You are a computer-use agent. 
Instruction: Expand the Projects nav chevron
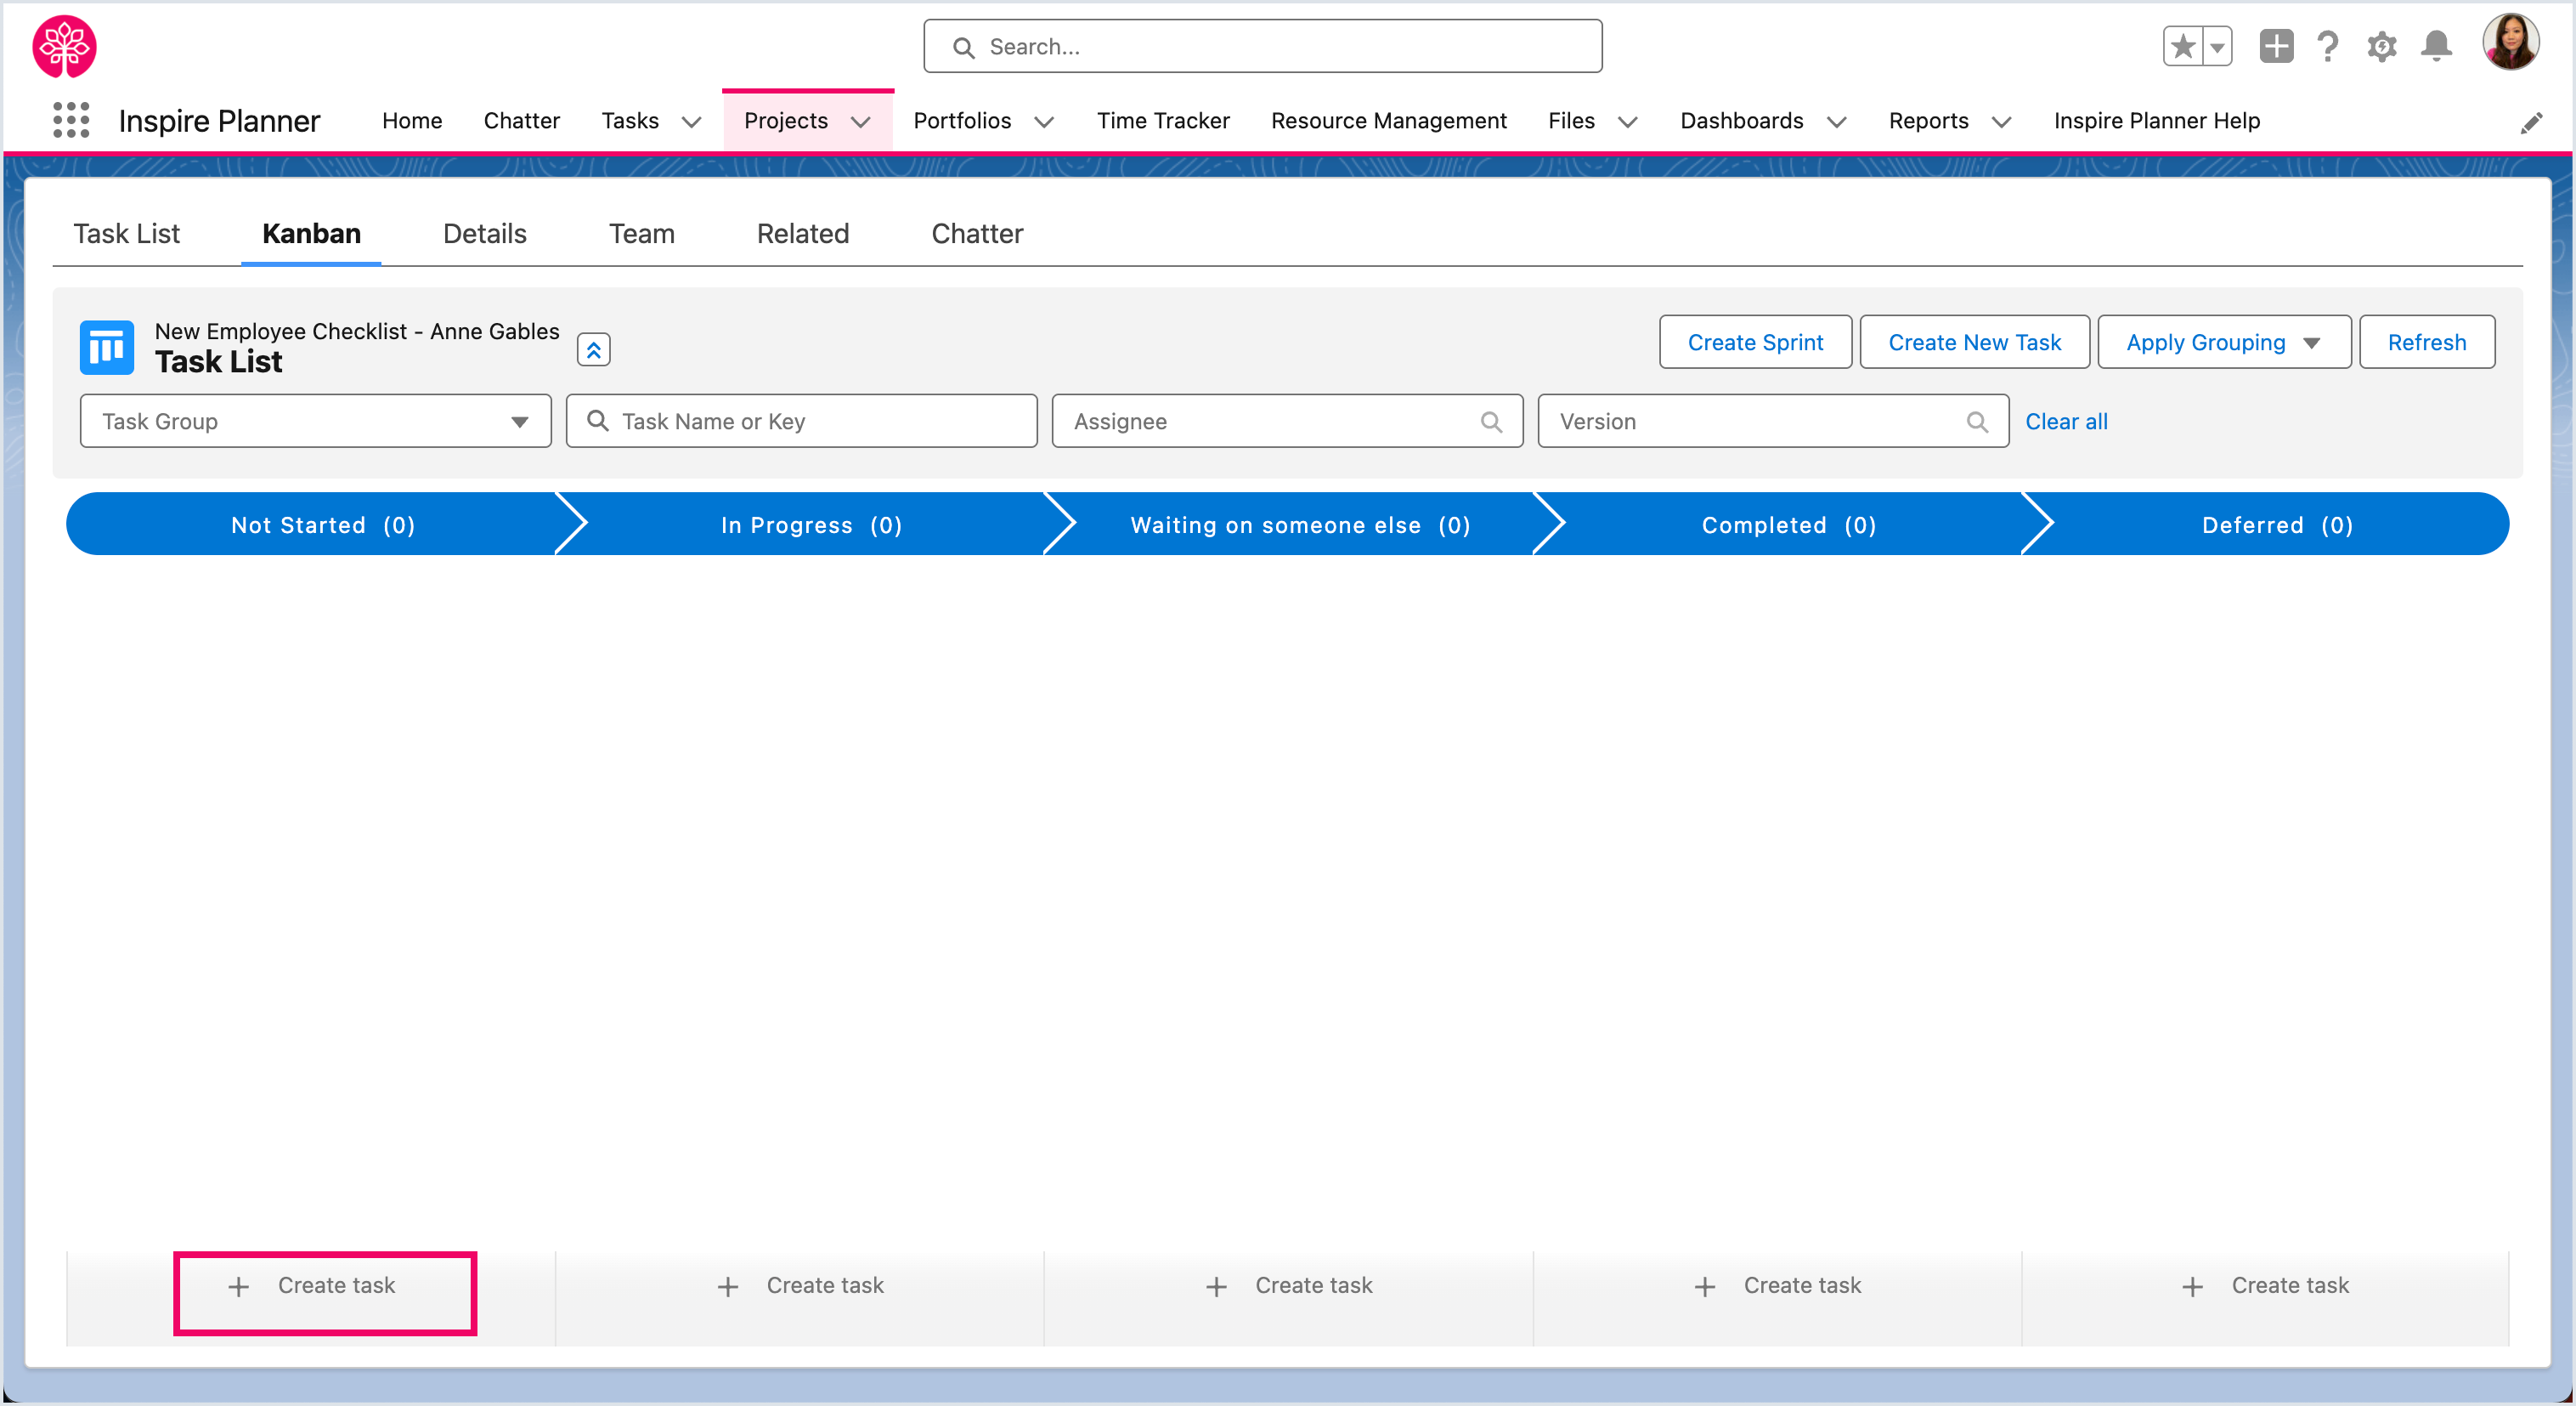pyautogui.click(x=860, y=122)
